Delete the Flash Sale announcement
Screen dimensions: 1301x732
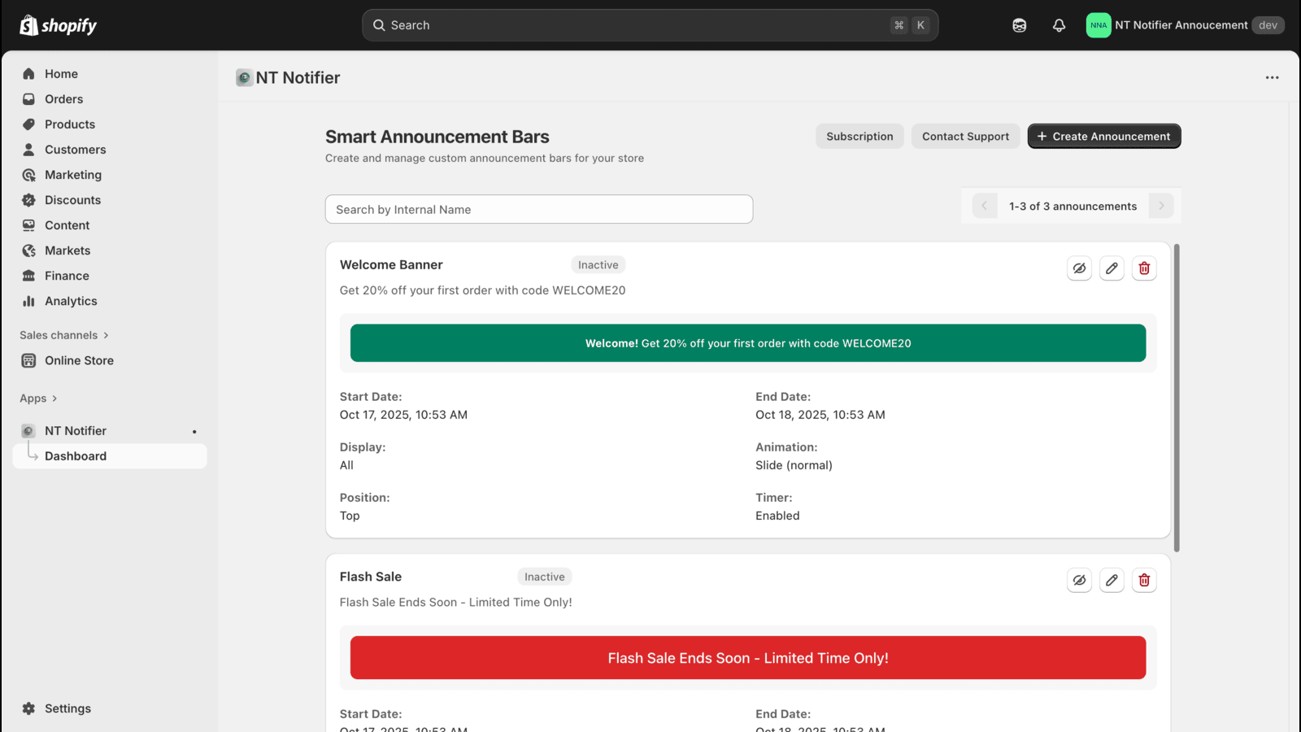pos(1144,580)
